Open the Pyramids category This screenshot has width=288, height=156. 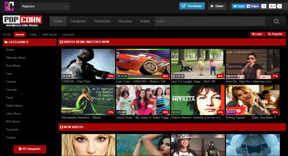[x=12, y=130]
